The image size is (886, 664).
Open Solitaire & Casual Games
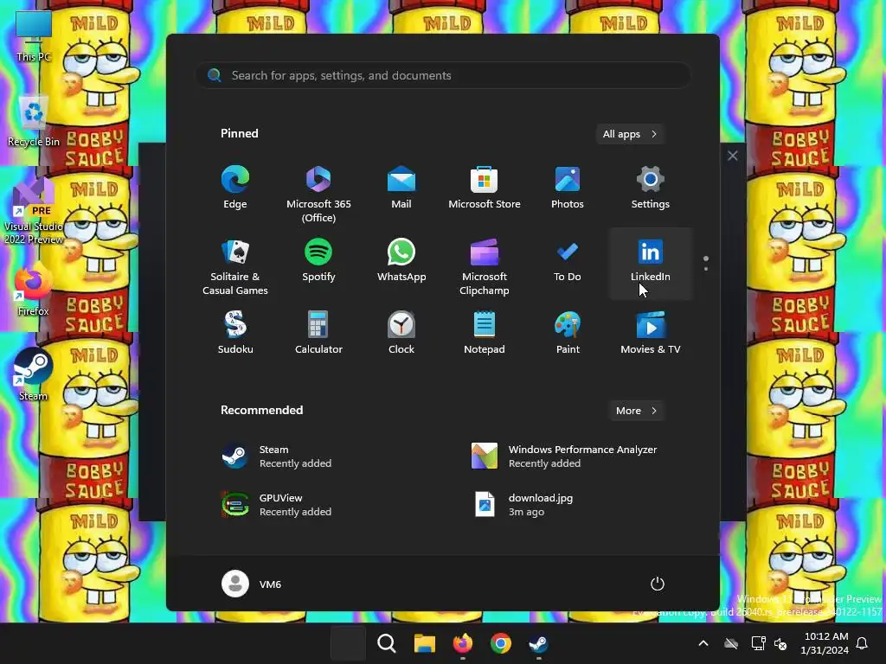pyautogui.click(x=235, y=266)
